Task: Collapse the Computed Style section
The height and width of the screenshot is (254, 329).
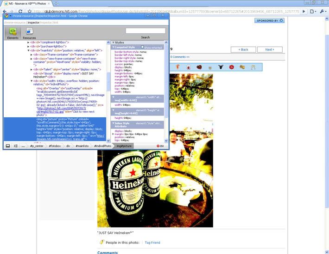Action: 114,47
